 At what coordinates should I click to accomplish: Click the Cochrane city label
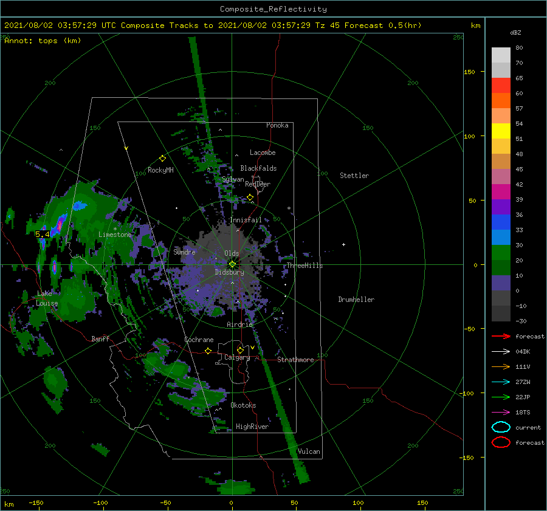pyautogui.click(x=199, y=340)
